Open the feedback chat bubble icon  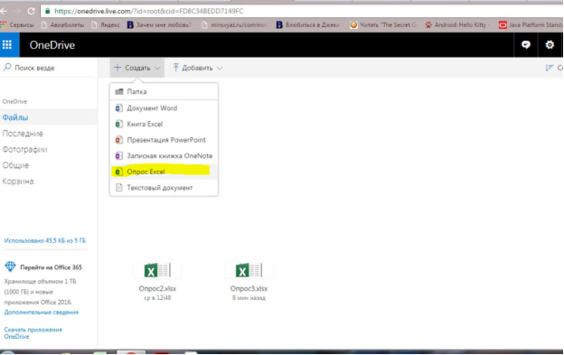coord(526,45)
